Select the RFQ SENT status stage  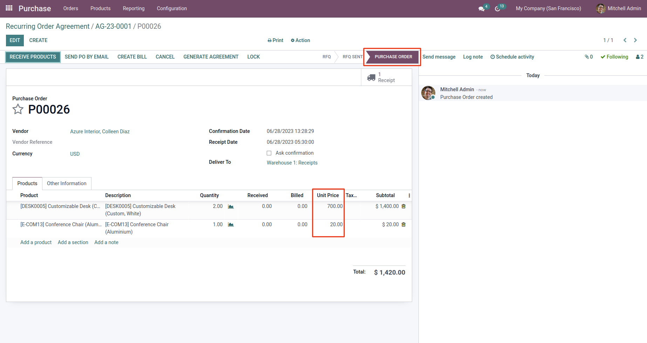click(x=353, y=57)
